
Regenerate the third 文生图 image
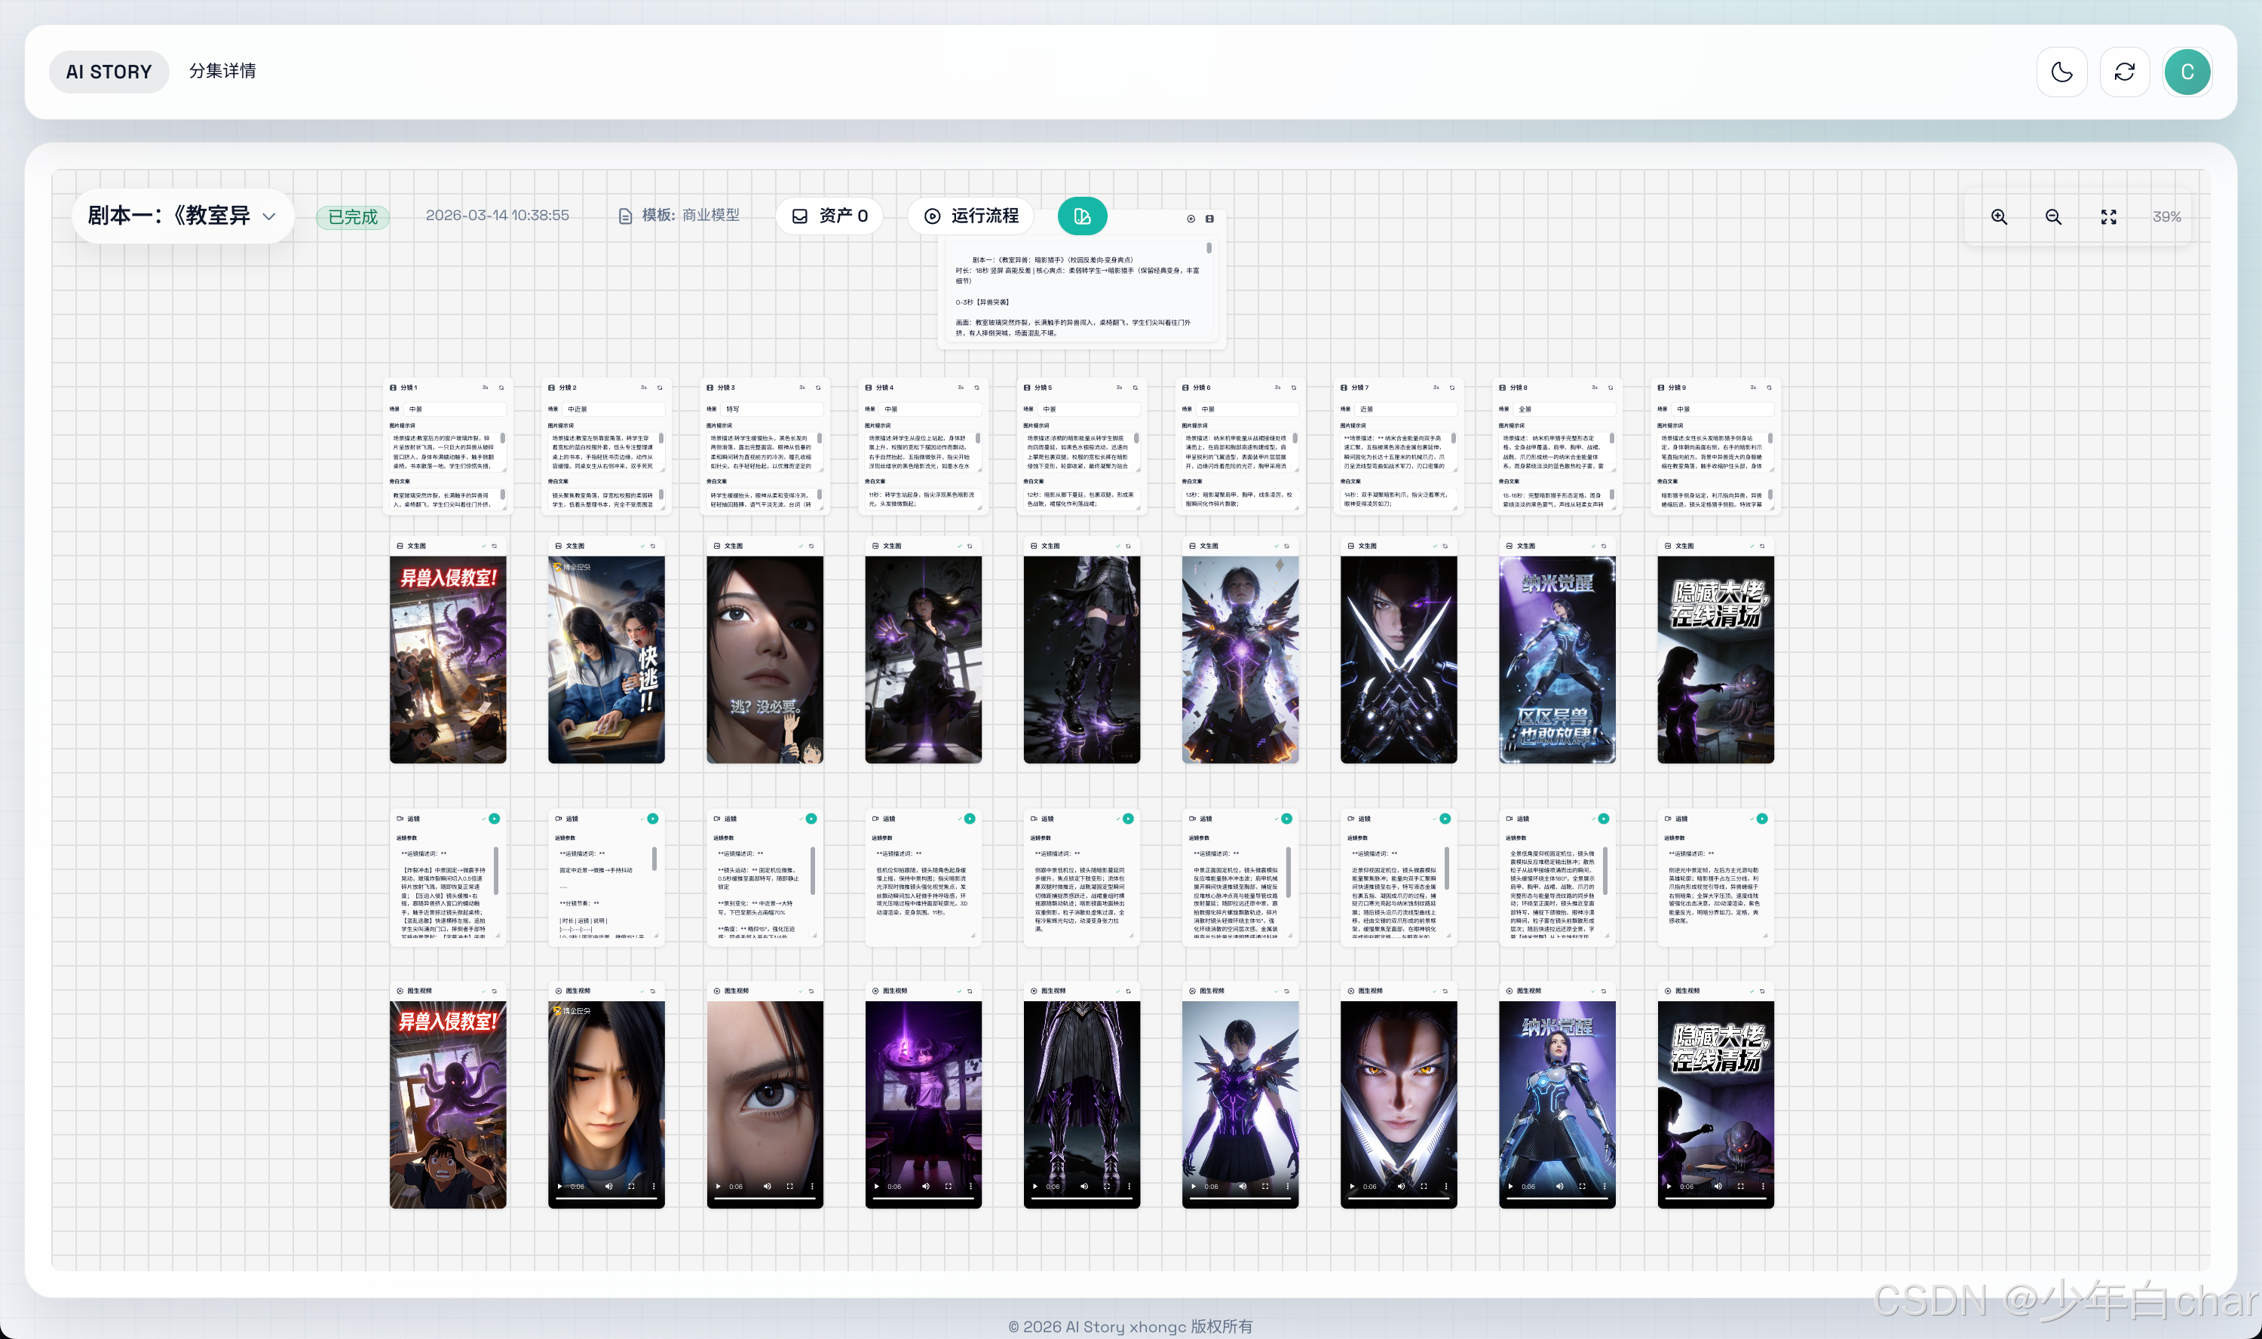[811, 547]
